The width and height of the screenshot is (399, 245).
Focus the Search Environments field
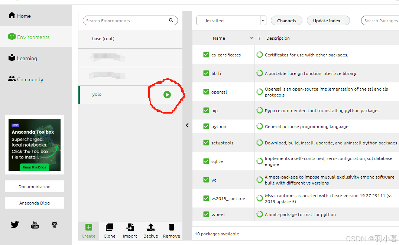click(x=130, y=20)
